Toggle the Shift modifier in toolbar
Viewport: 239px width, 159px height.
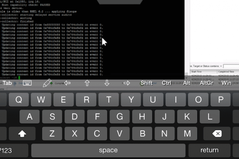147,83
